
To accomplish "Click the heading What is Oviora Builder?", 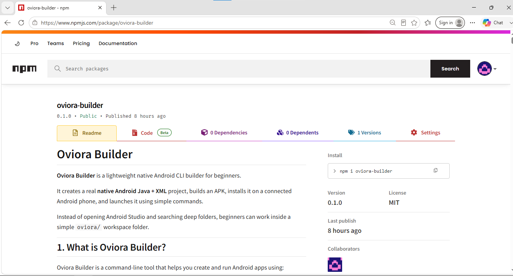I will click(x=111, y=248).
